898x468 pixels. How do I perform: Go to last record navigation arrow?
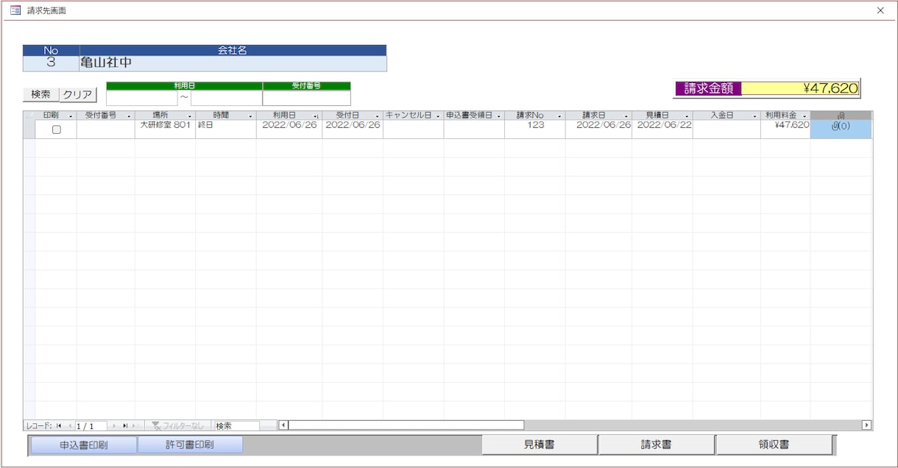pyautogui.click(x=125, y=426)
